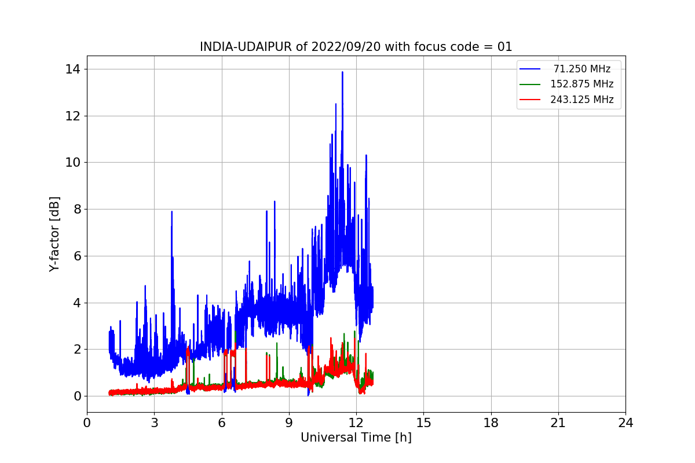695x463 pixels.
Task: Click x-axis tick label 9
Action: click(x=289, y=423)
